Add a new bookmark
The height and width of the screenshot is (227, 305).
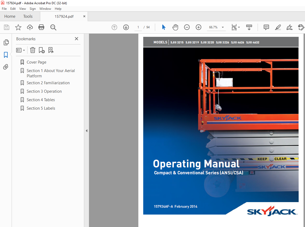tap(42, 50)
